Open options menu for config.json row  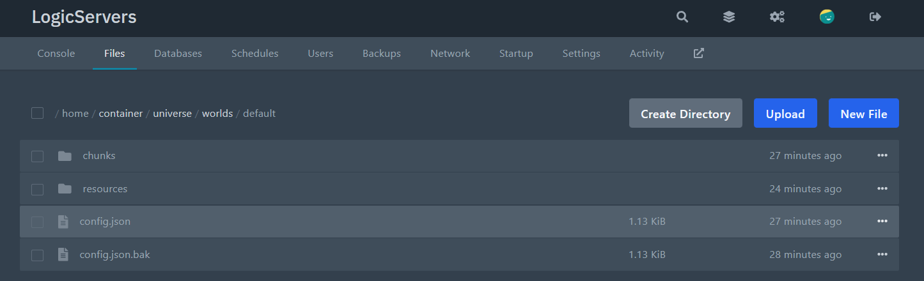point(882,222)
